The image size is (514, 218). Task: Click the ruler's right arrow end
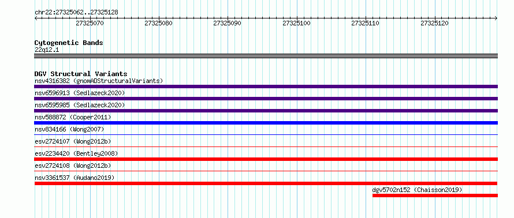[496, 18]
